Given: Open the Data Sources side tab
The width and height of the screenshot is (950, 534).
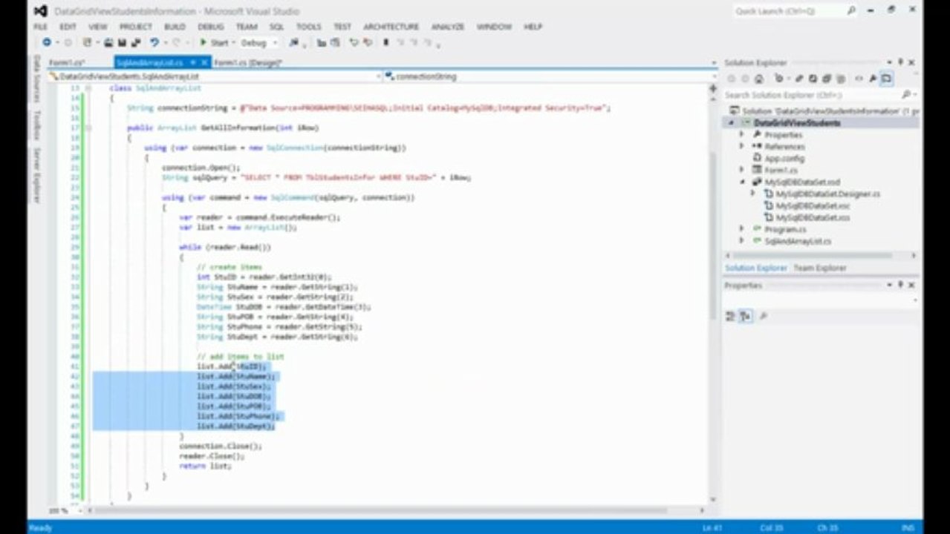Looking at the screenshot, I should 36,79.
